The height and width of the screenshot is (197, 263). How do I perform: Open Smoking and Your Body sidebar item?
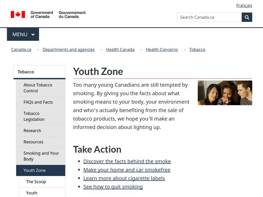pyautogui.click(x=41, y=156)
